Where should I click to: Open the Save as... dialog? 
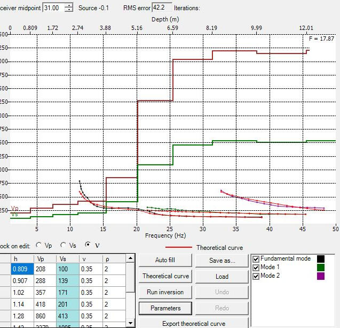click(222, 261)
